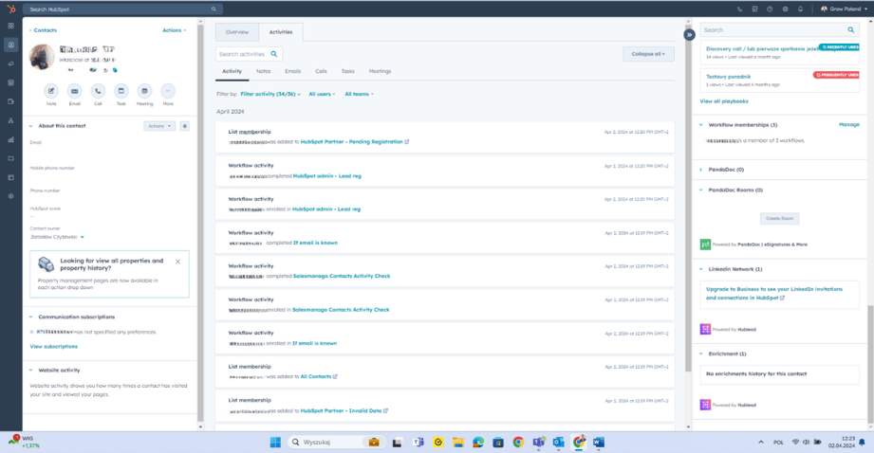Open the All teams filter dropdown
Viewport: 874px width, 453px height.
tap(359, 94)
